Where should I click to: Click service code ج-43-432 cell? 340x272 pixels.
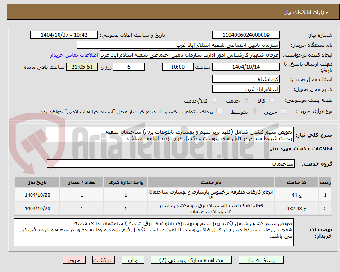pyautogui.click(x=296, y=209)
